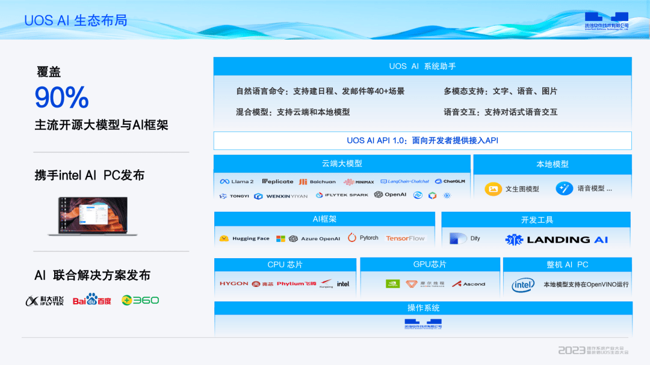Select the intel logo in 整机 AI PC
This screenshot has width=650, height=365.
(525, 283)
